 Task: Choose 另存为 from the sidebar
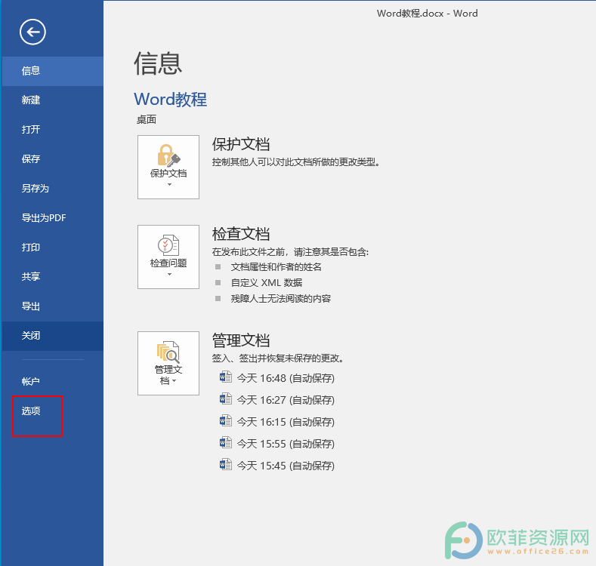point(52,189)
